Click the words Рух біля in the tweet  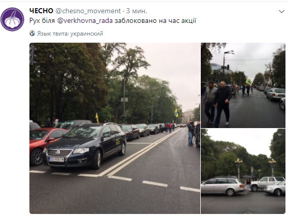(42, 21)
